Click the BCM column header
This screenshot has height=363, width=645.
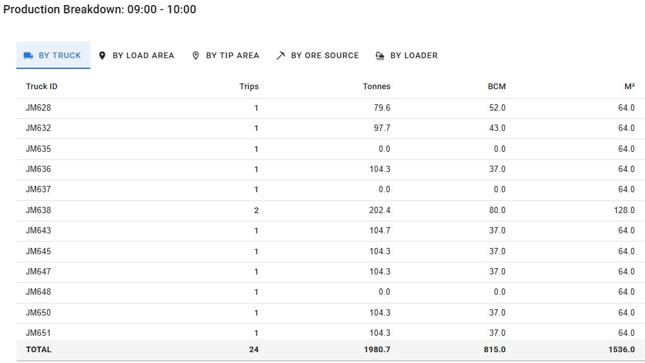(497, 87)
